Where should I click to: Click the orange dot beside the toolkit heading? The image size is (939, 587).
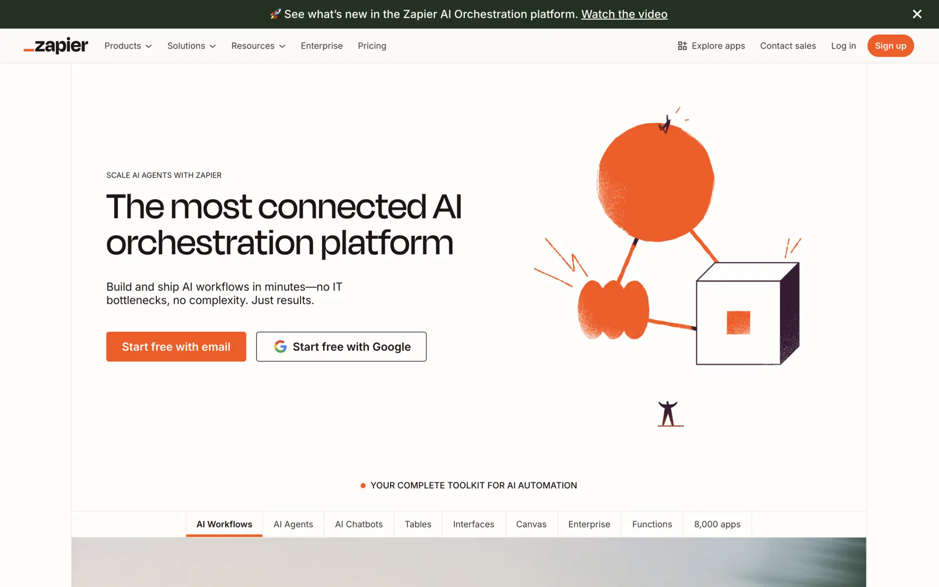click(x=363, y=485)
